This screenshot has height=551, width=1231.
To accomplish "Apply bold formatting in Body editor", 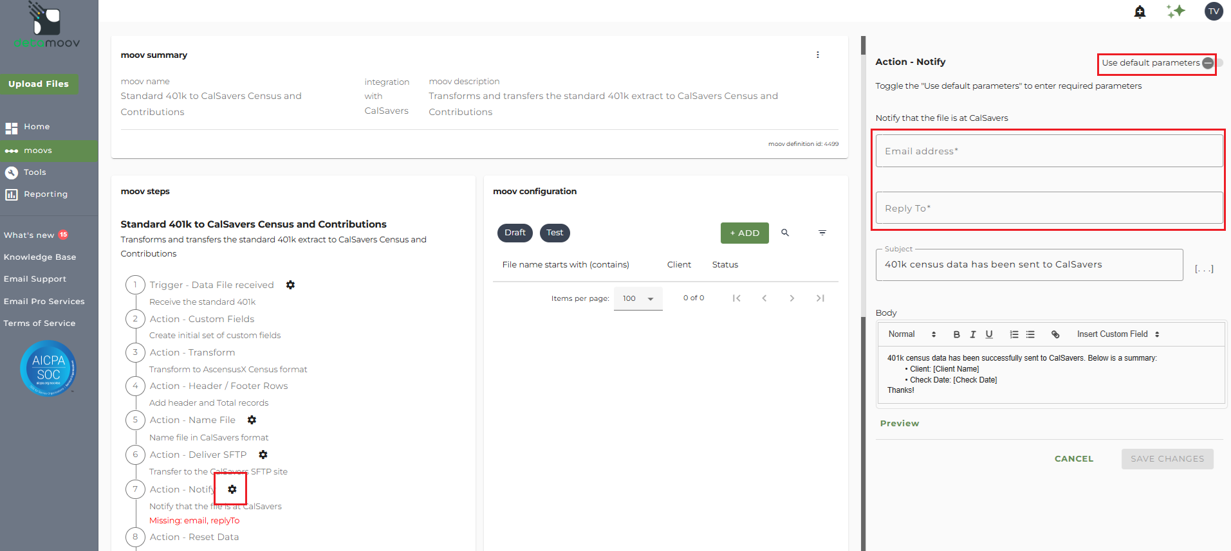I will point(957,334).
